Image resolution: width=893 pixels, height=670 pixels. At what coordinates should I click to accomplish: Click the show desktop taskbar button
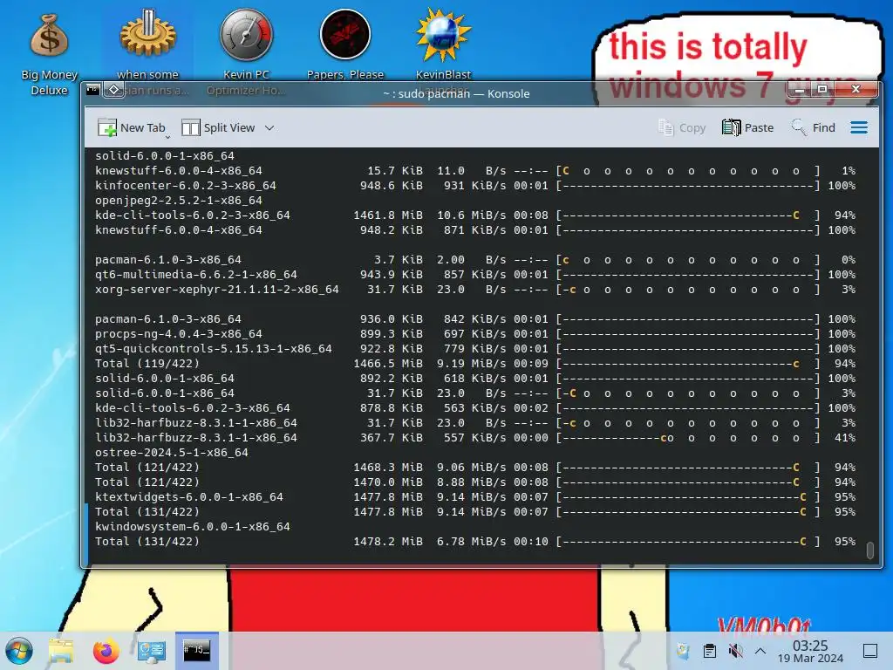tap(870, 651)
